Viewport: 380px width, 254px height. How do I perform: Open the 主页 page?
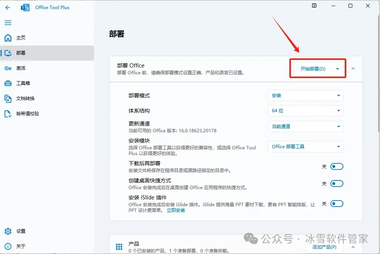pos(47,38)
